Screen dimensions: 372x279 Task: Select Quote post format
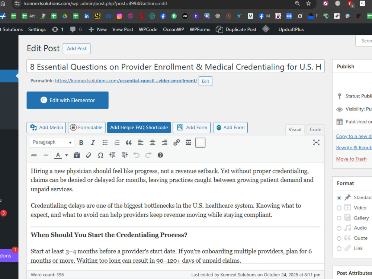coord(339,238)
